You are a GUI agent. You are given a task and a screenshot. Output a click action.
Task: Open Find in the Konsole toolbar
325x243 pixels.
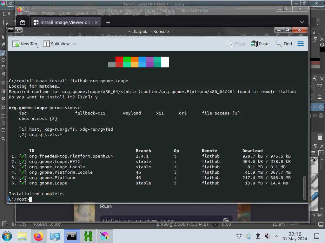(283, 44)
